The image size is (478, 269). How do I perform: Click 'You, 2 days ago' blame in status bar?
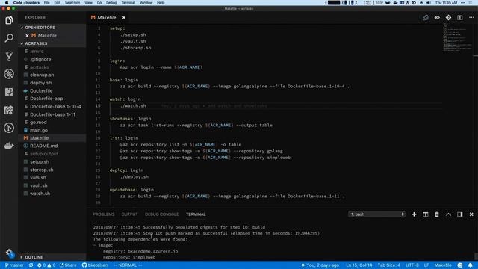pyautogui.click(x=320, y=265)
